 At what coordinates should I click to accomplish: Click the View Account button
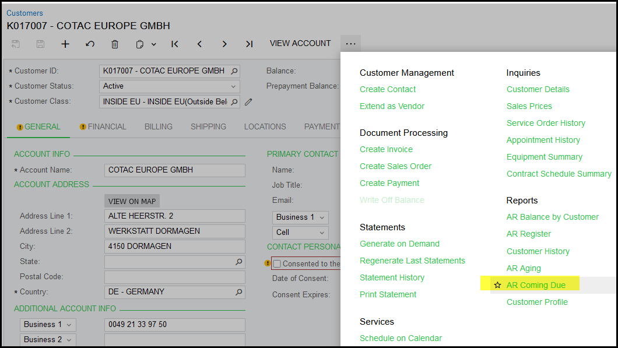tap(300, 44)
